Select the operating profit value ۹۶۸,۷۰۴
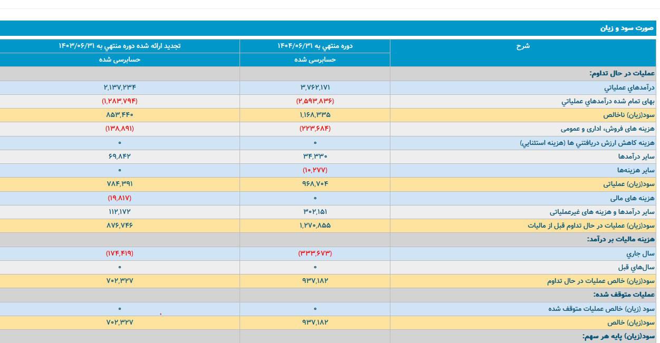This screenshot has width=660, height=343. 315,184
